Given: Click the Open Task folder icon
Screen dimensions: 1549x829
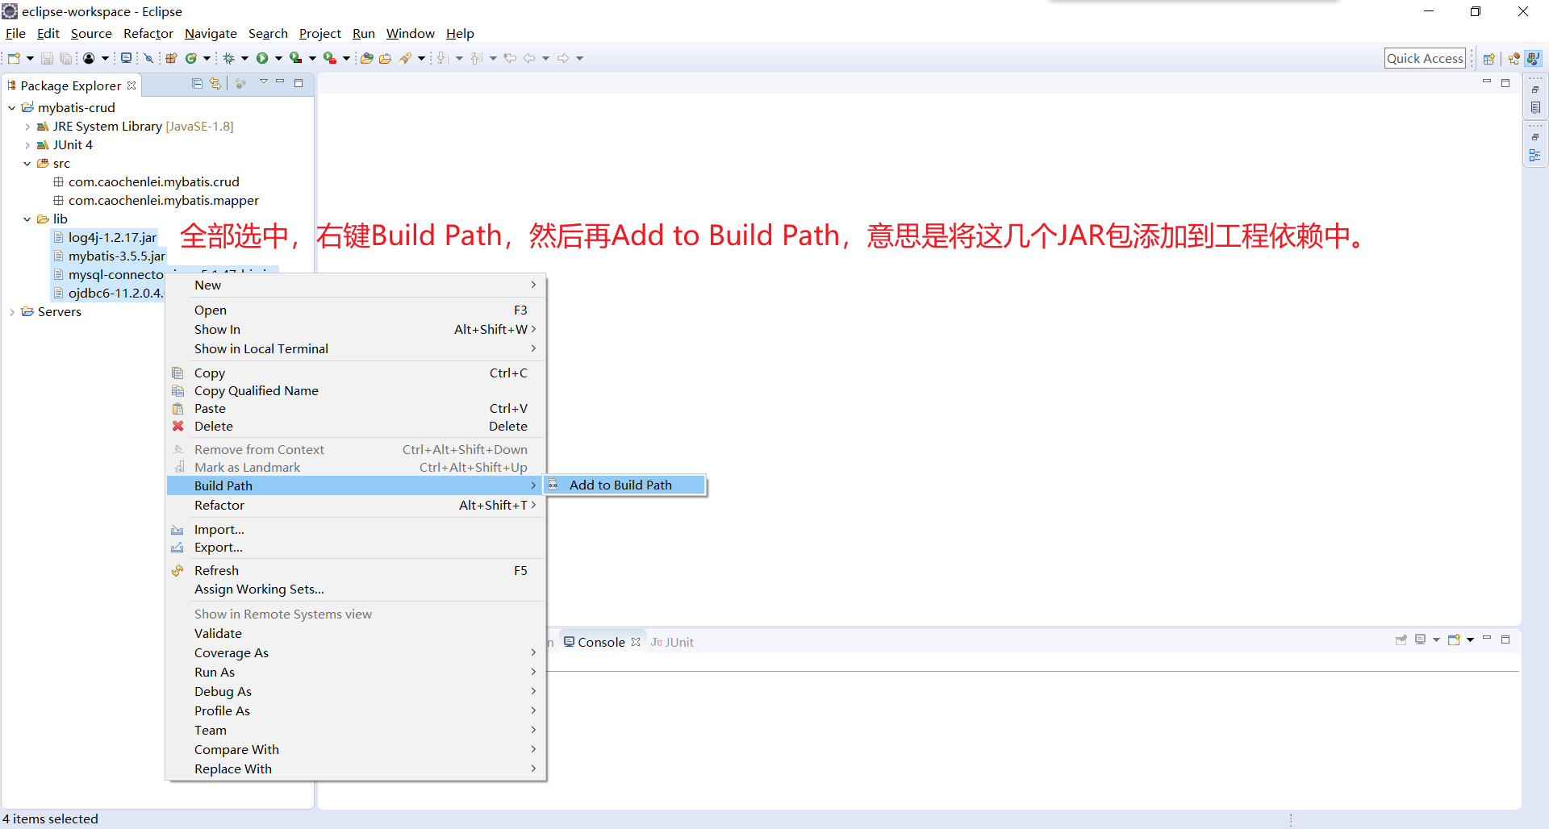Looking at the screenshot, I should [x=386, y=58].
